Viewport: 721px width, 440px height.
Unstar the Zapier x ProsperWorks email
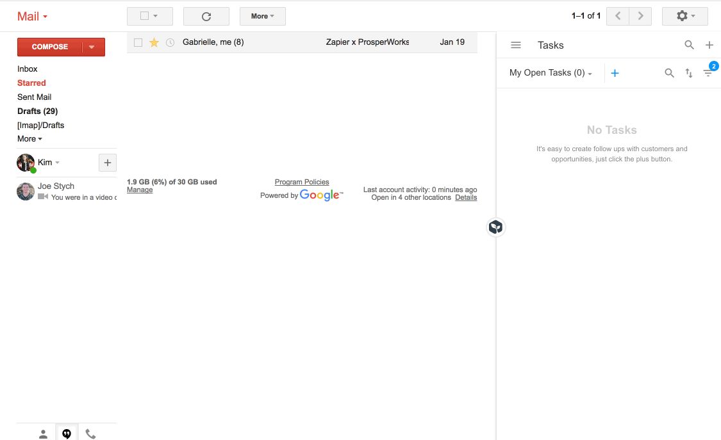[x=154, y=42]
